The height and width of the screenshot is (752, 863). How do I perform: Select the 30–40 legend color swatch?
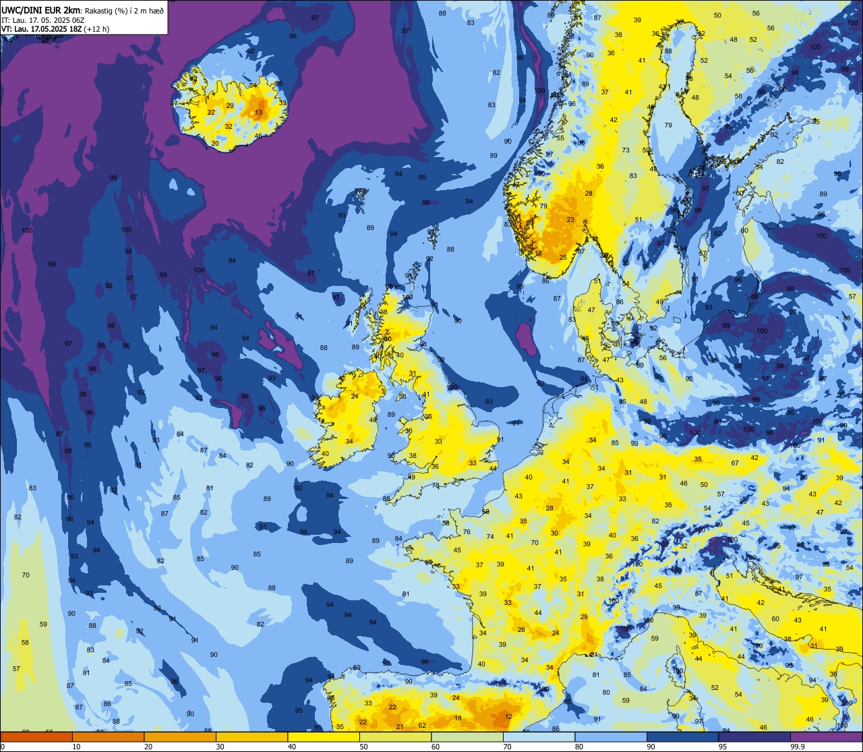[251, 737]
